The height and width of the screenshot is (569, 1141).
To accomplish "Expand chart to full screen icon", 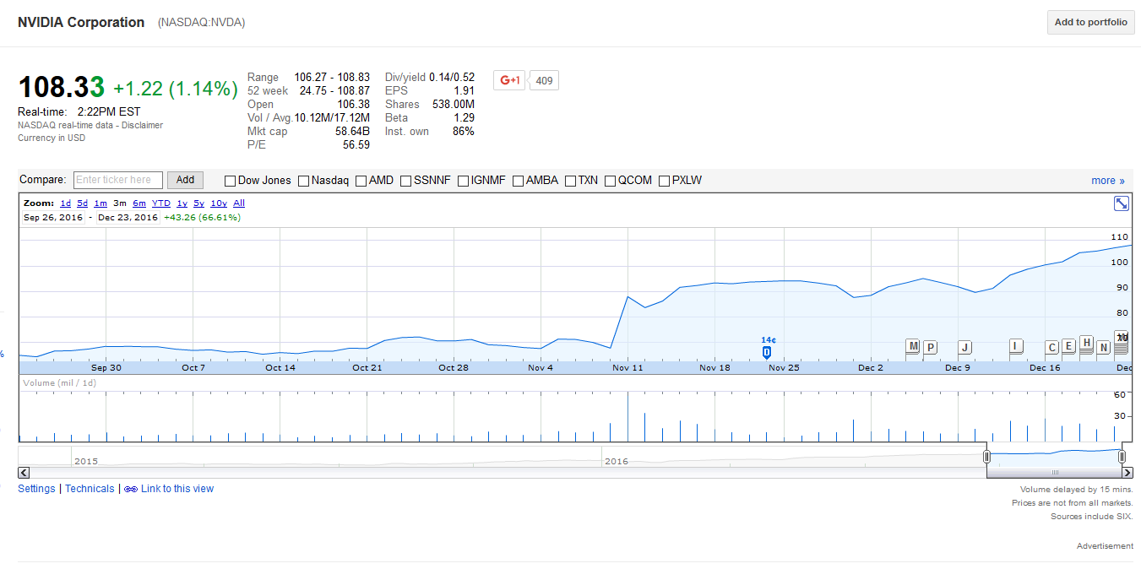I will [x=1122, y=203].
